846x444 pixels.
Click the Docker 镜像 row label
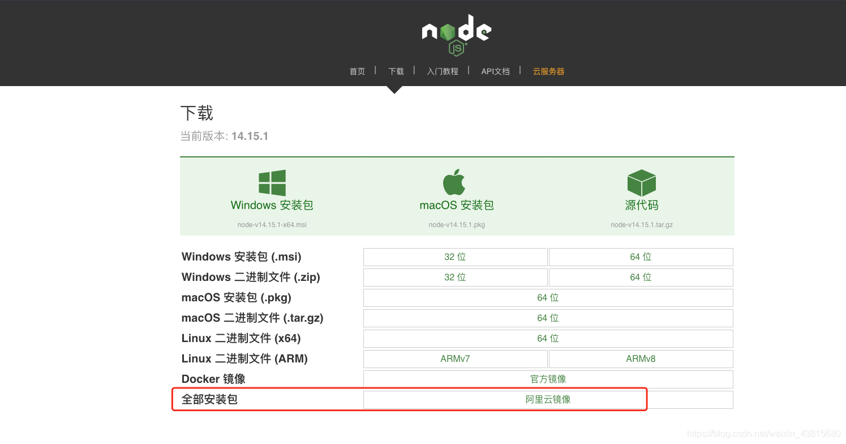pyautogui.click(x=213, y=379)
